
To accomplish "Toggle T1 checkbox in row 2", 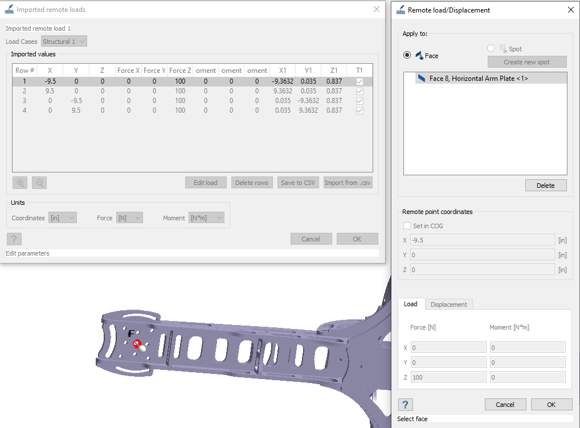I will (x=360, y=91).
